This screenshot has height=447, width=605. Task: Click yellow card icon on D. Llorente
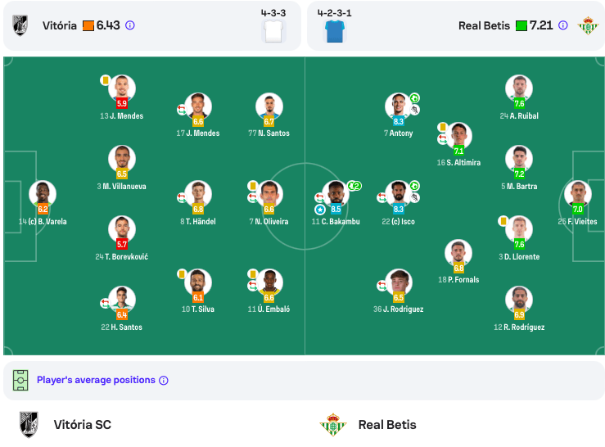(503, 221)
